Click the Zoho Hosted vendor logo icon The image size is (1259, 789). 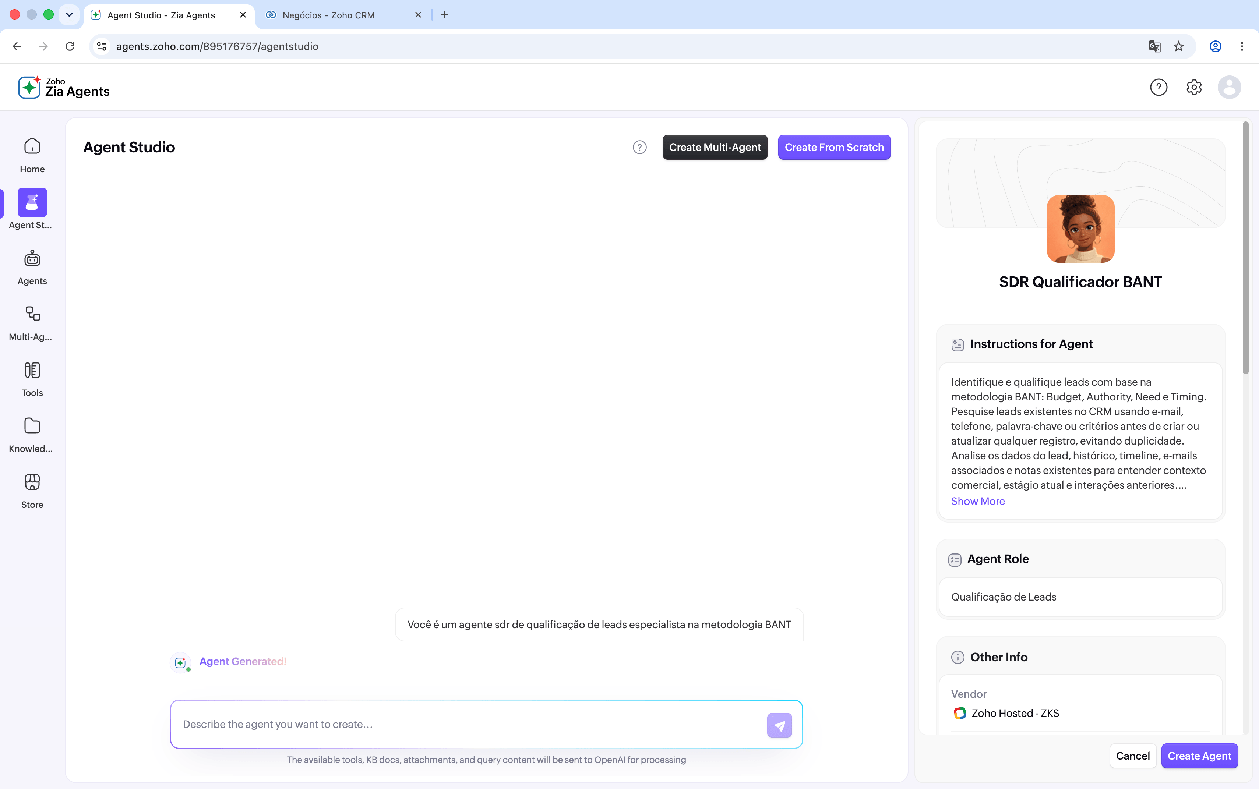coord(959,713)
